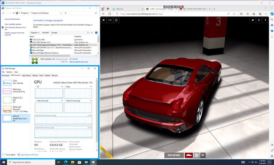
Task: Click the Edge split screen icon
Action: pyautogui.click(x=241, y=14)
